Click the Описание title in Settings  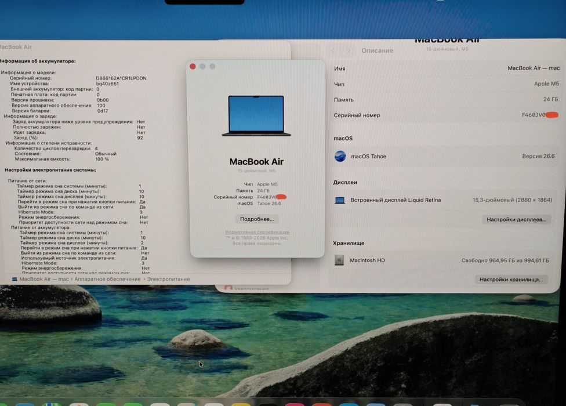(377, 50)
